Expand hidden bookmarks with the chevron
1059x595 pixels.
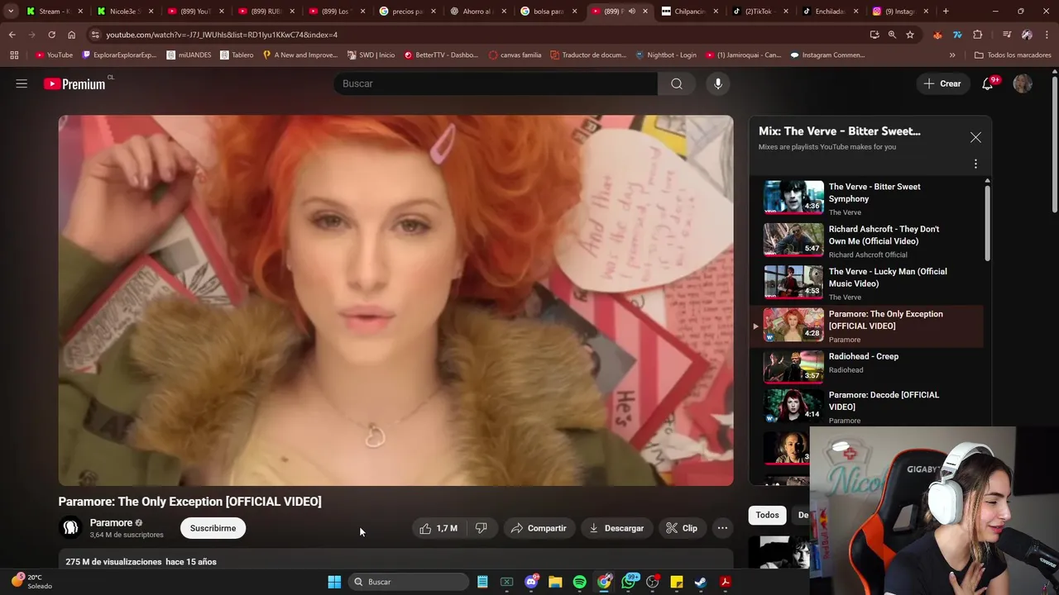tap(952, 55)
